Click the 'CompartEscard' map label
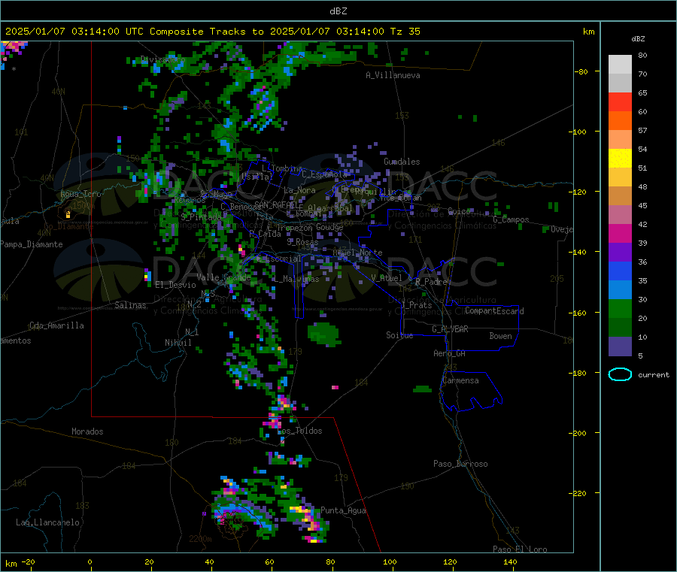 [494, 311]
